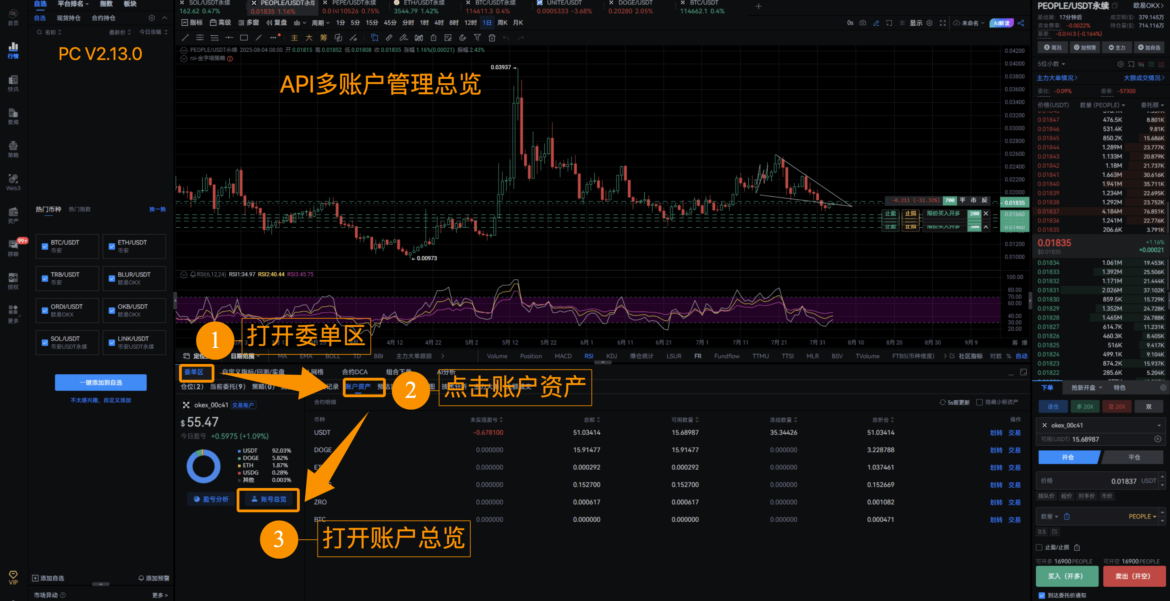
Task: Check 隐藏小额资产 checkbox
Action: [x=979, y=402]
